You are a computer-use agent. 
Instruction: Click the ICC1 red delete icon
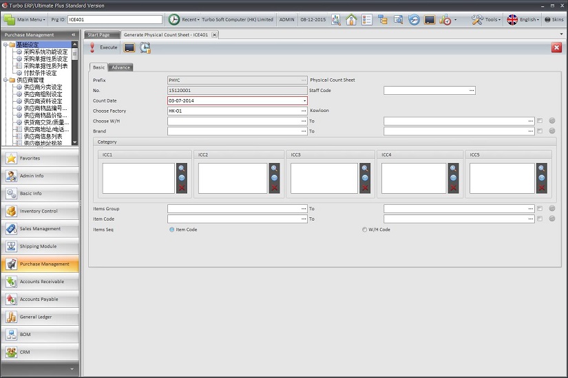pyautogui.click(x=182, y=188)
